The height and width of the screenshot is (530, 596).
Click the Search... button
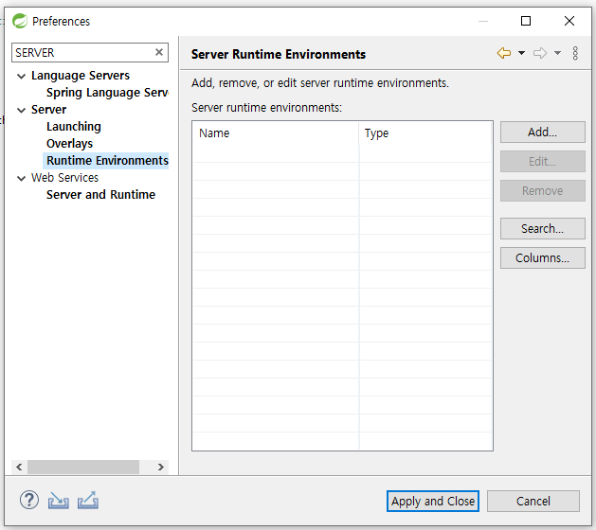tap(542, 228)
